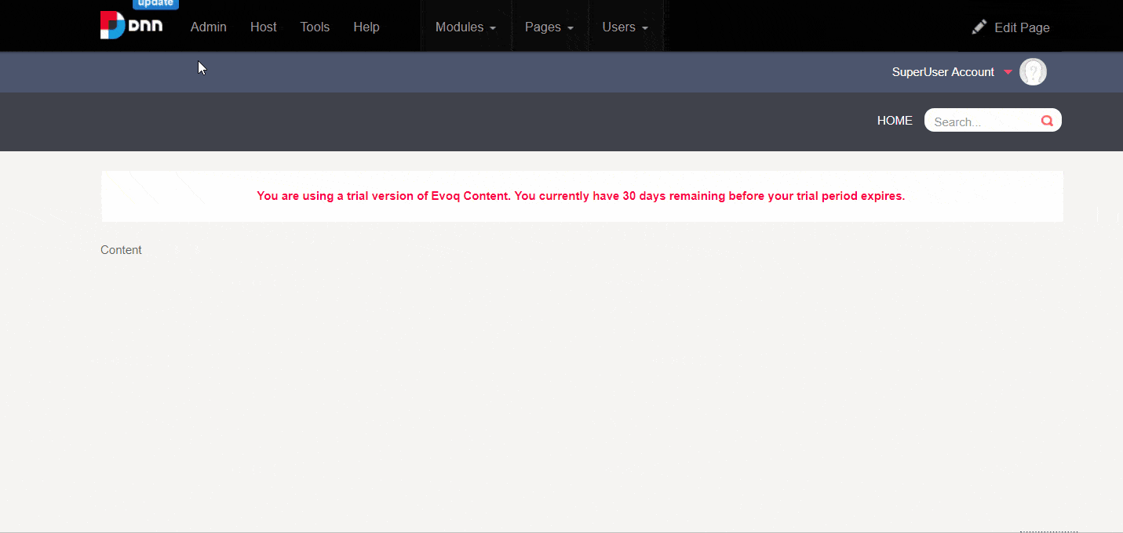Expand the Modules dropdown
1123x533 pixels.
(x=465, y=27)
